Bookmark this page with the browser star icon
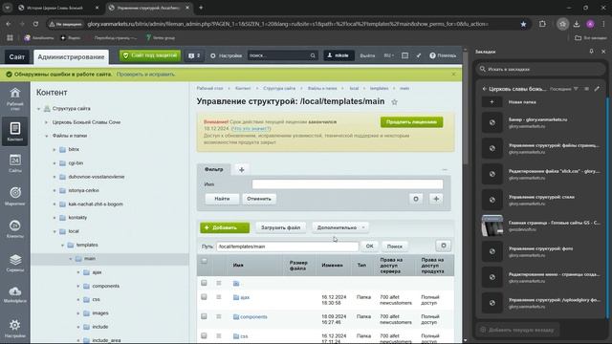The height and width of the screenshot is (344, 612). tap(523, 24)
